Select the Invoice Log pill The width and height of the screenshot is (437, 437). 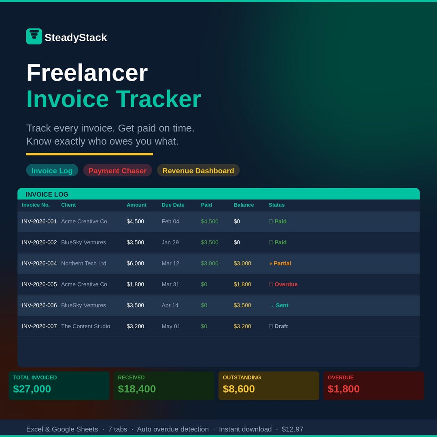[x=52, y=170]
